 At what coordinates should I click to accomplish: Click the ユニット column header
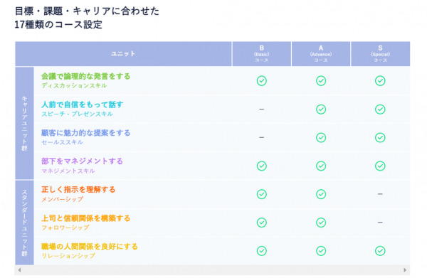tap(123, 54)
